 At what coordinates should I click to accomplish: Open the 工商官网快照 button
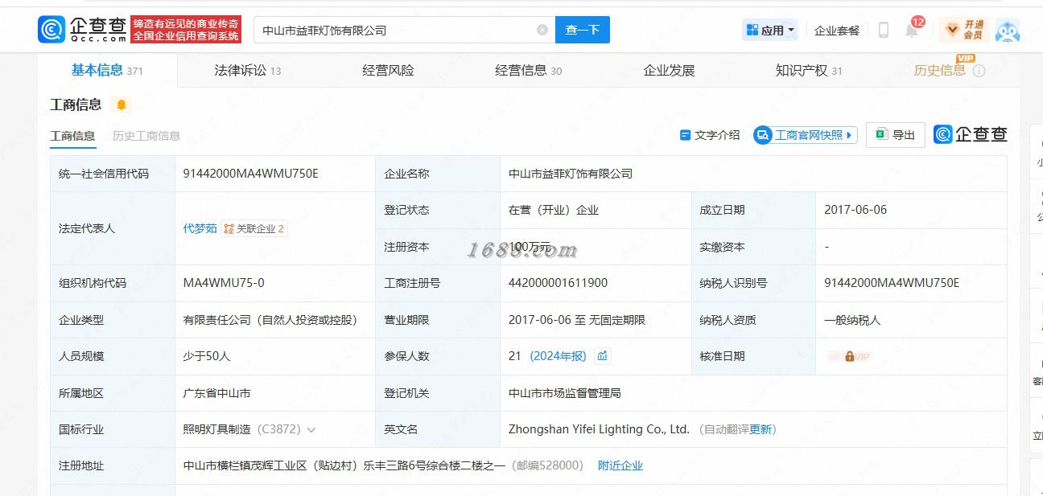[x=806, y=135]
